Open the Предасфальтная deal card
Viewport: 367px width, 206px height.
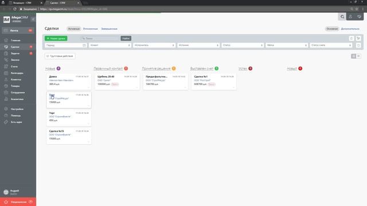[166, 81]
